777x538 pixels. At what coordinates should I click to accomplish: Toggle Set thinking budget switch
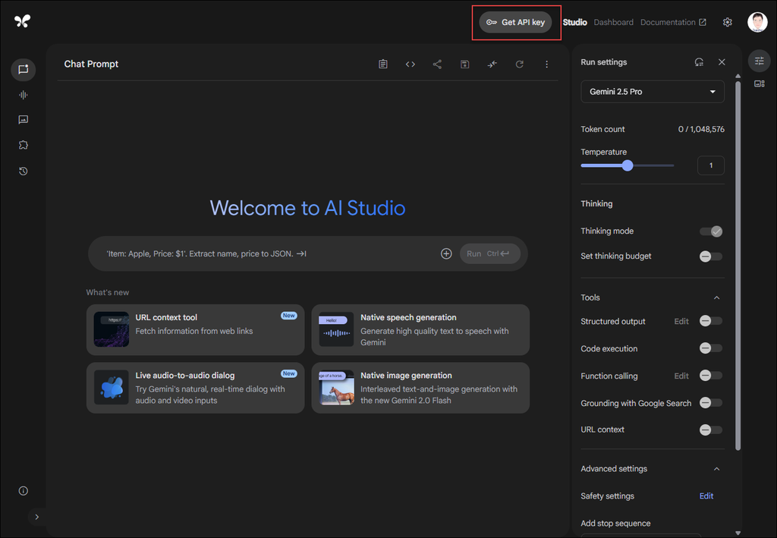coord(711,256)
